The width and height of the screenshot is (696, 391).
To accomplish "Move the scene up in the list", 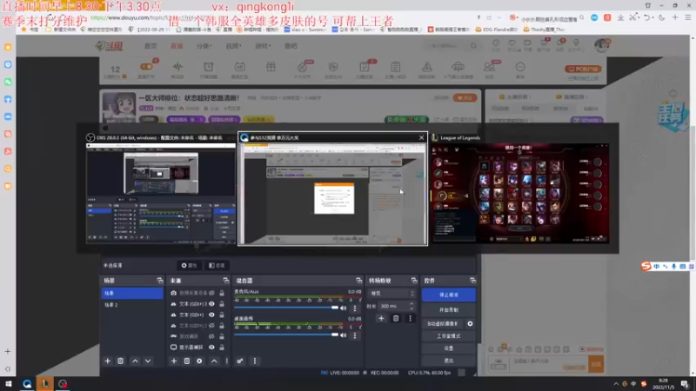I will pos(135,361).
